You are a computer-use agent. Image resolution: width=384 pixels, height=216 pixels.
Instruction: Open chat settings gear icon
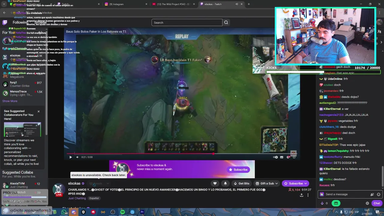(x=367, y=203)
